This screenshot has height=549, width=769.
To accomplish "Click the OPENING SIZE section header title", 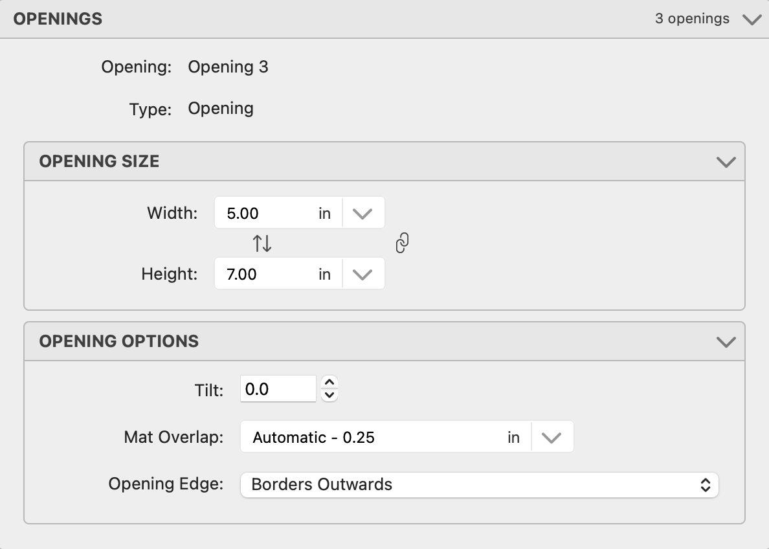I will click(99, 161).
